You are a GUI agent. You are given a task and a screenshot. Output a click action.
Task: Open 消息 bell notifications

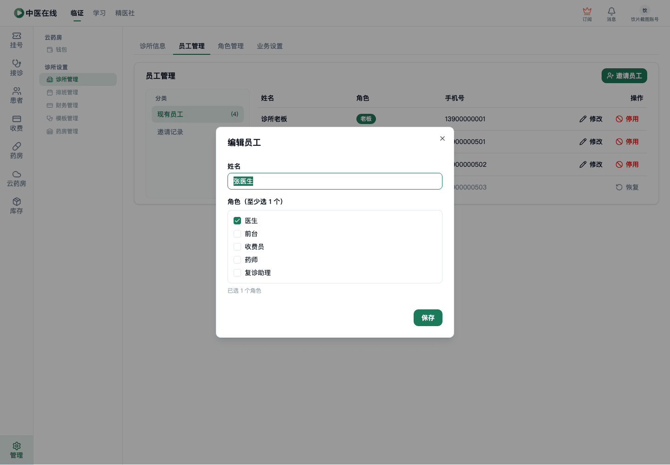coord(611,14)
